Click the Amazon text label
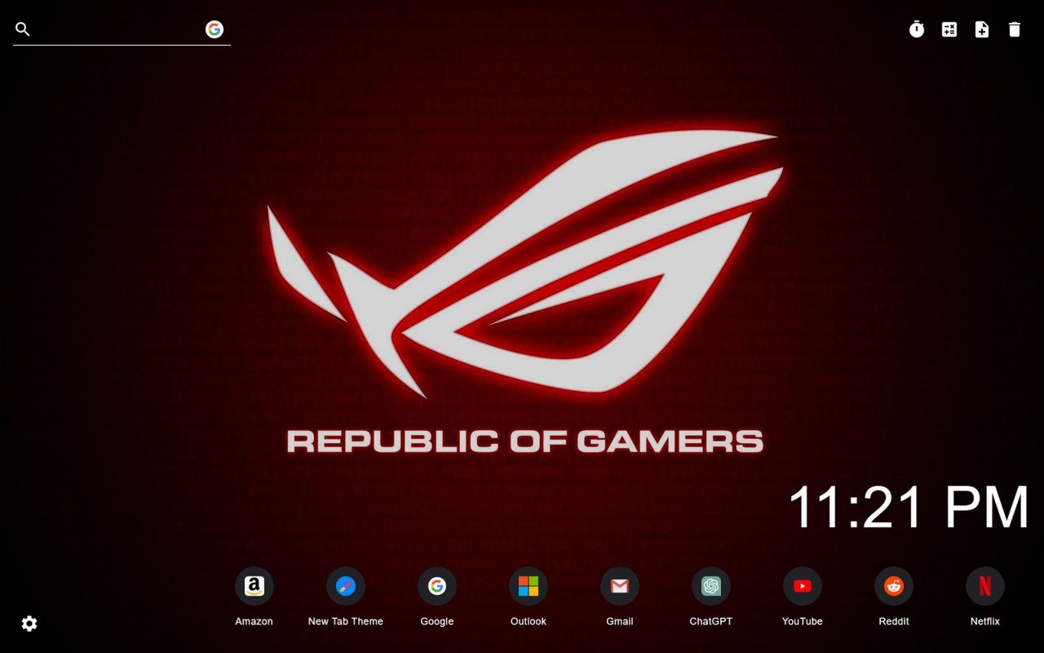 click(254, 621)
